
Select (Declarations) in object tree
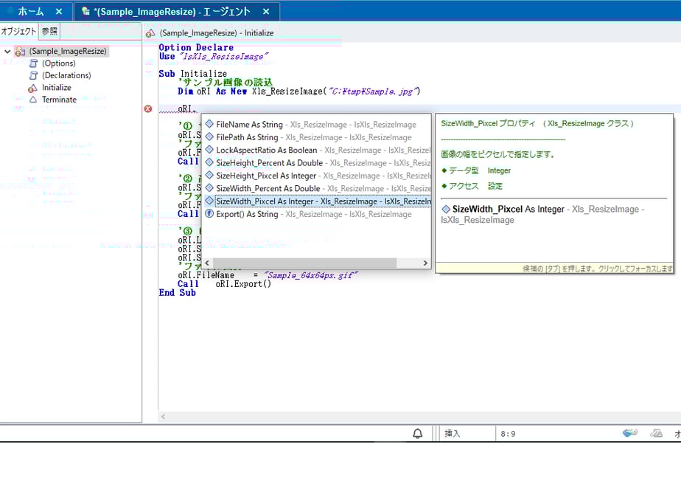tap(66, 76)
